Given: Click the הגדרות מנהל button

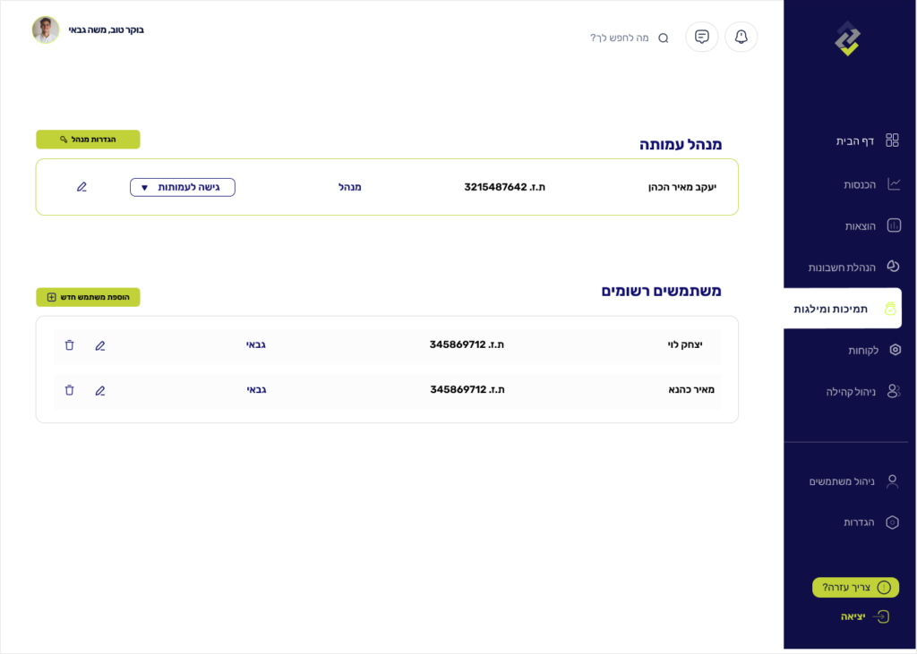Looking at the screenshot, I should click(x=88, y=140).
